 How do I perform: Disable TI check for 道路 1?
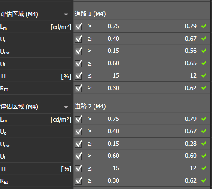(78, 76)
